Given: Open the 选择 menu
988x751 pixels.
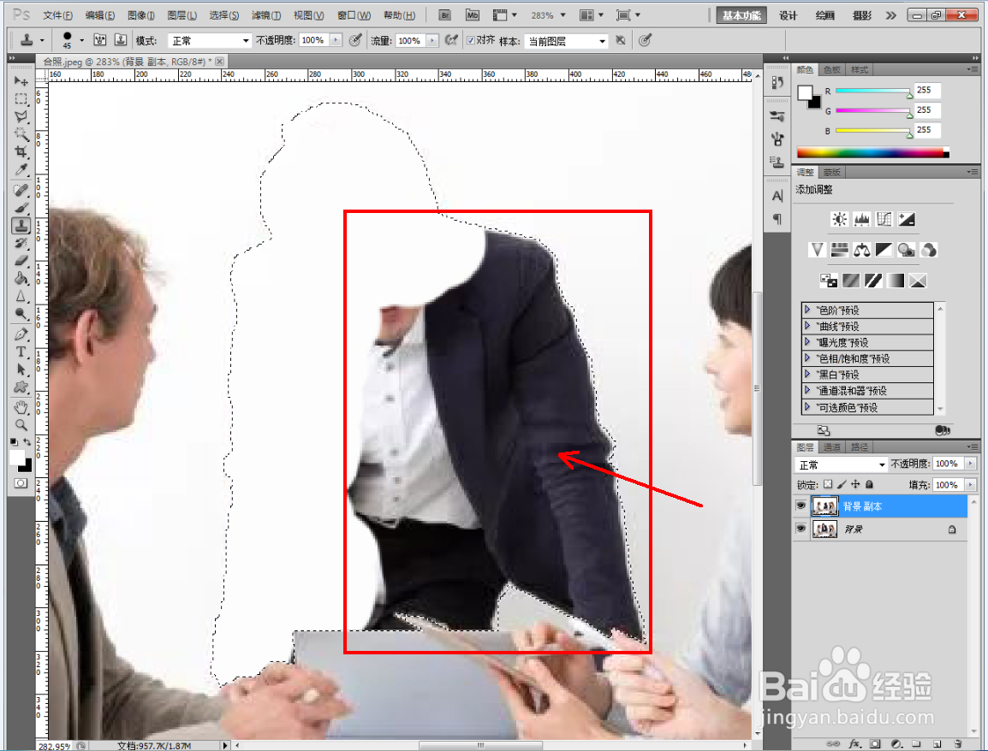Looking at the screenshot, I should pyautogui.click(x=224, y=15).
